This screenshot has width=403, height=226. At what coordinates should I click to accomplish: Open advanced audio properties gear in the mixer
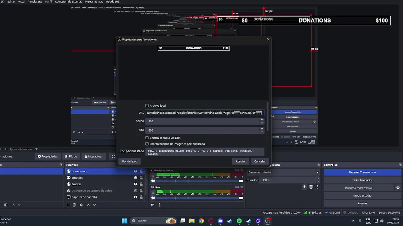pyautogui.click(x=152, y=205)
